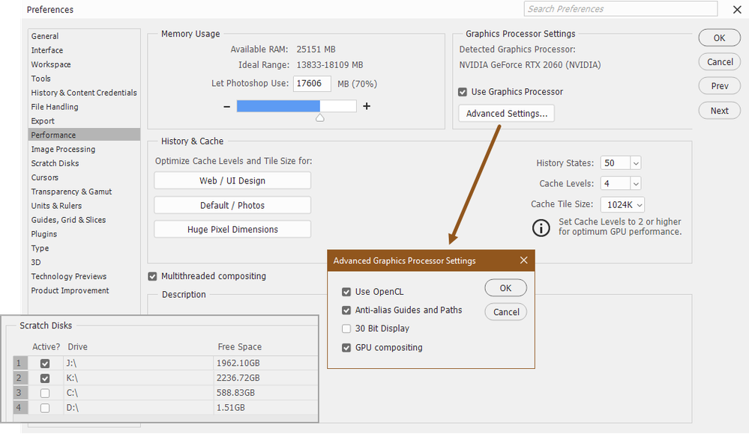Toggle Anti-alias Guides and Paths
This screenshot has width=749, height=434.
tap(346, 310)
